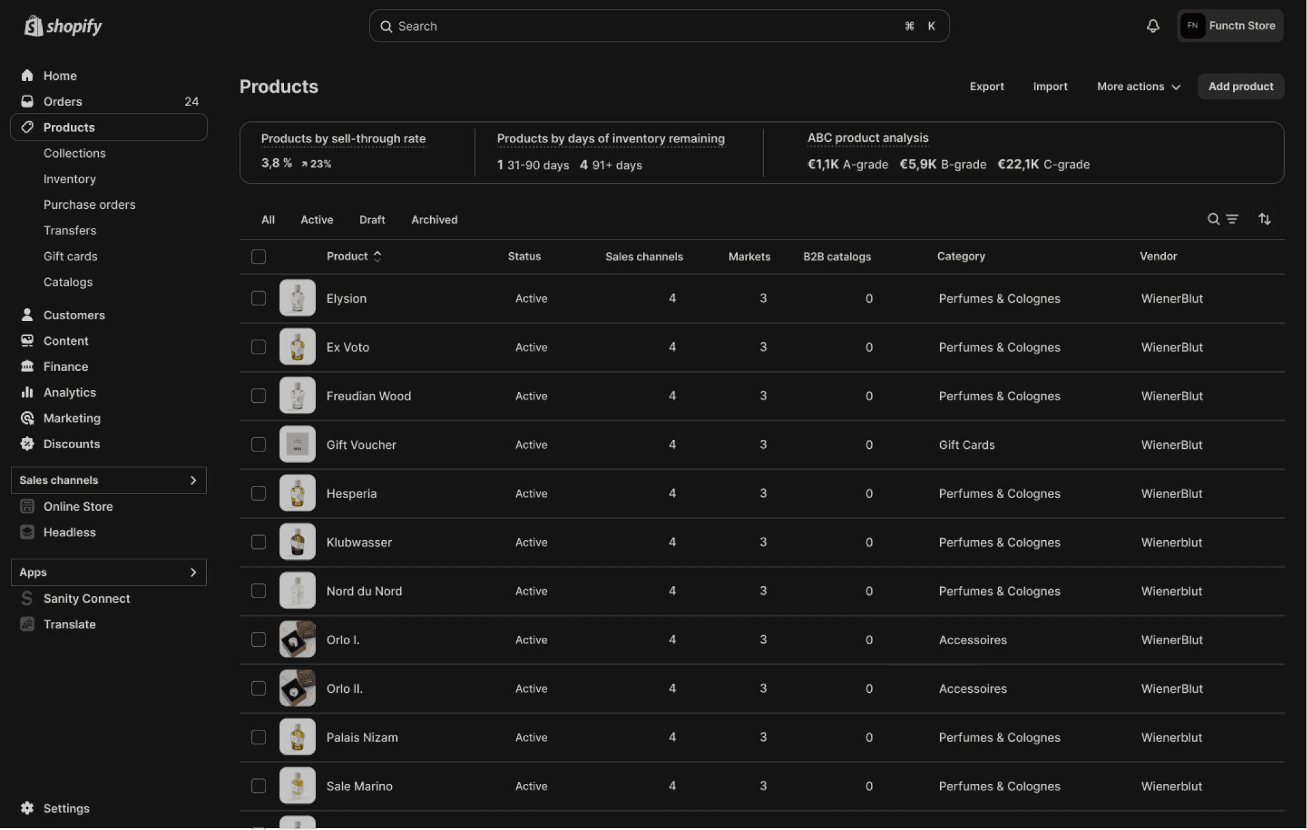Open search and filter products icon

click(1222, 219)
